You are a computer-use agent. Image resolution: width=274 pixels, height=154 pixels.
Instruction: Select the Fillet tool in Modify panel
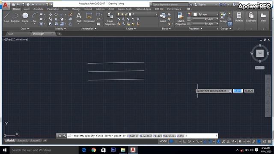click(62, 19)
